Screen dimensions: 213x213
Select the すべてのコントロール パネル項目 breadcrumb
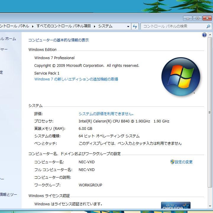tap(63, 26)
